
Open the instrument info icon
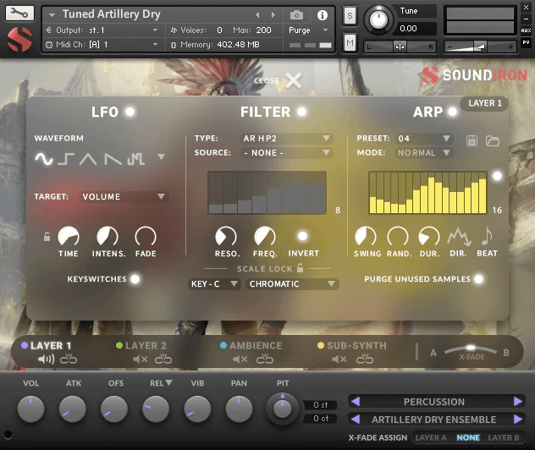tap(322, 15)
